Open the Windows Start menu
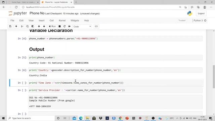This screenshot has width=215, height=121. pyautogui.click(x=3, y=118)
